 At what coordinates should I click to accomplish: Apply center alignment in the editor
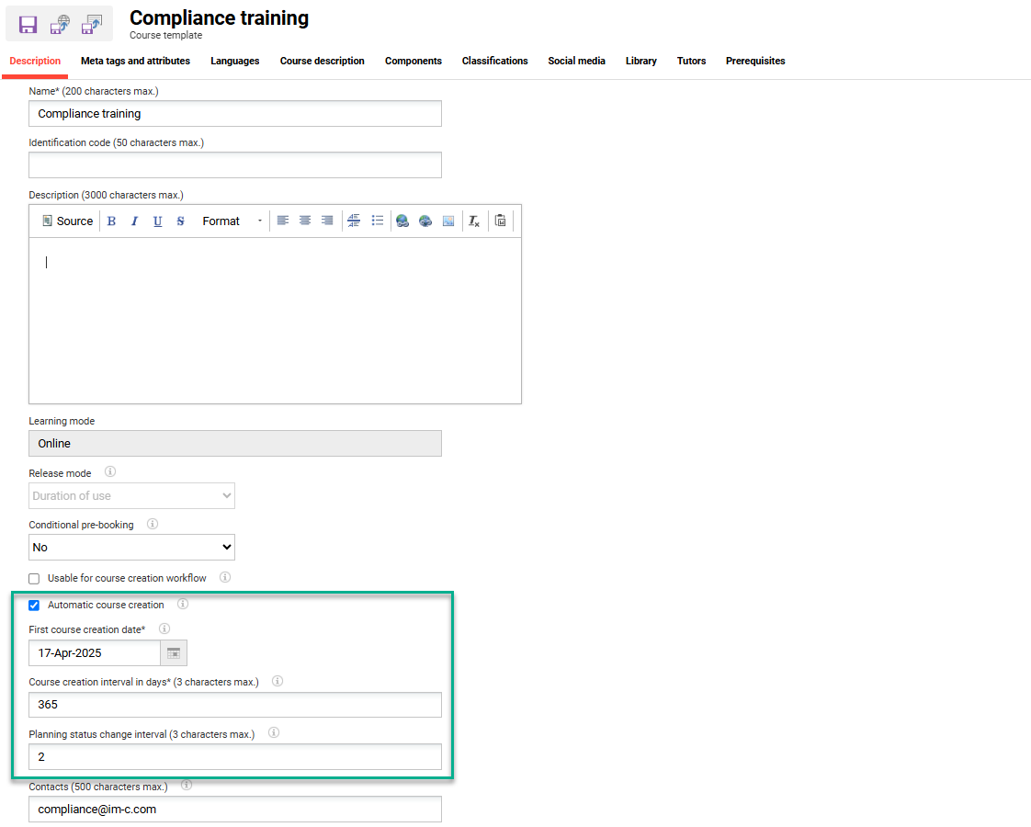[304, 221]
